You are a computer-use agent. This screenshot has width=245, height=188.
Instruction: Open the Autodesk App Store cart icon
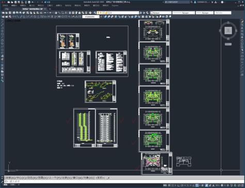[212, 2]
